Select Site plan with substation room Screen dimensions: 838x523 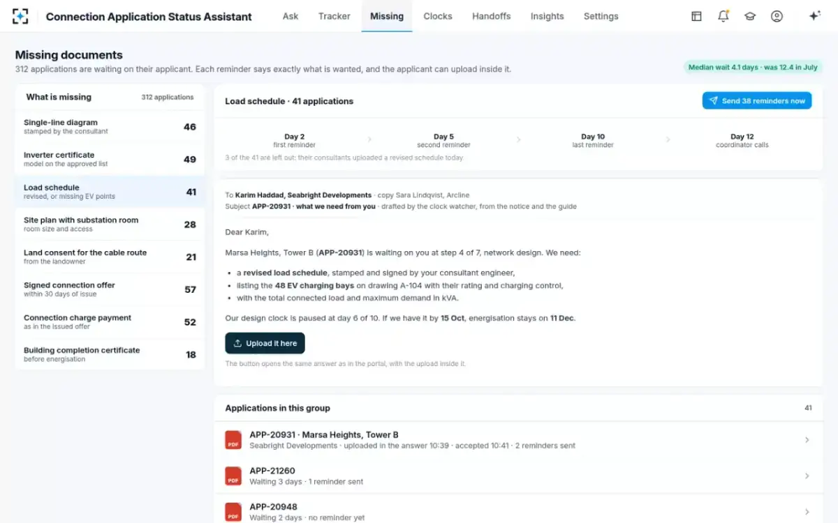(110, 225)
